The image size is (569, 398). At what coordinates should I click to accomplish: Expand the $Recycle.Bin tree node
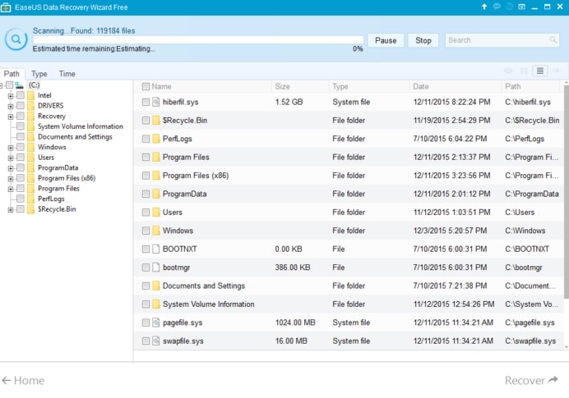click(x=11, y=209)
